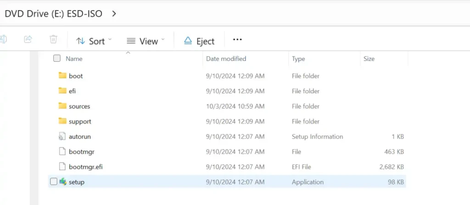This screenshot has height=205, width=470.
Task: Expand the breadcrumb chevron after ESD-ISO
Action: (x=114, y=13)
